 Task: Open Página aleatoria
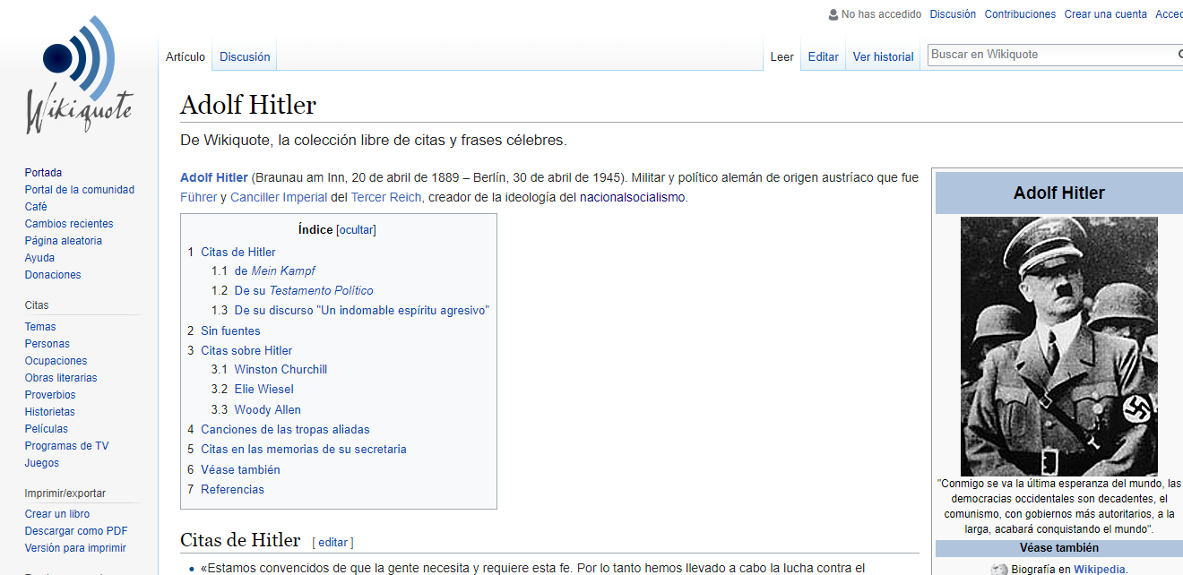click(x=64, y=241)
